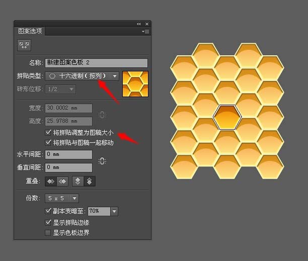
Task: Enable 显示色板边界 checkbox
Action: pos(48,233)
